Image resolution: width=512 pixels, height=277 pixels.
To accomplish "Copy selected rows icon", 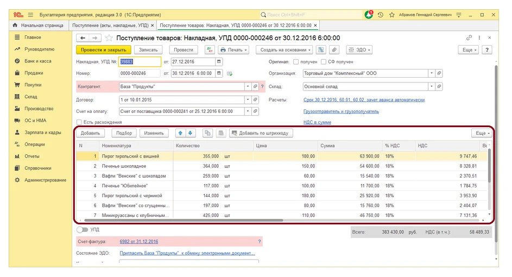I will pyautogui.click(x=207, y=133).
